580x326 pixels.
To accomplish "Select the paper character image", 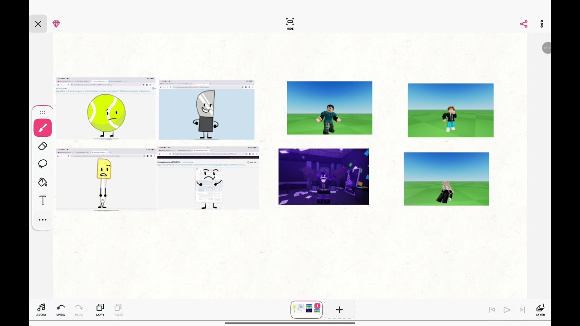I will (208, 178).
